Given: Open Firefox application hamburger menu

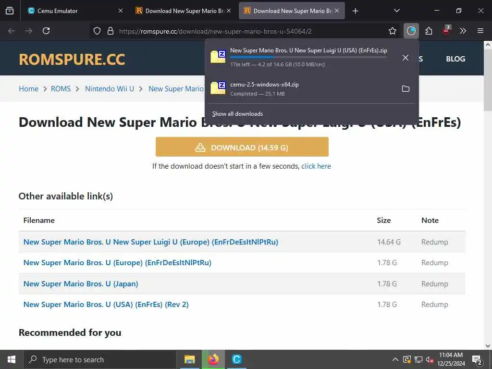Looking at the screenshot, I should click(480, 31).
